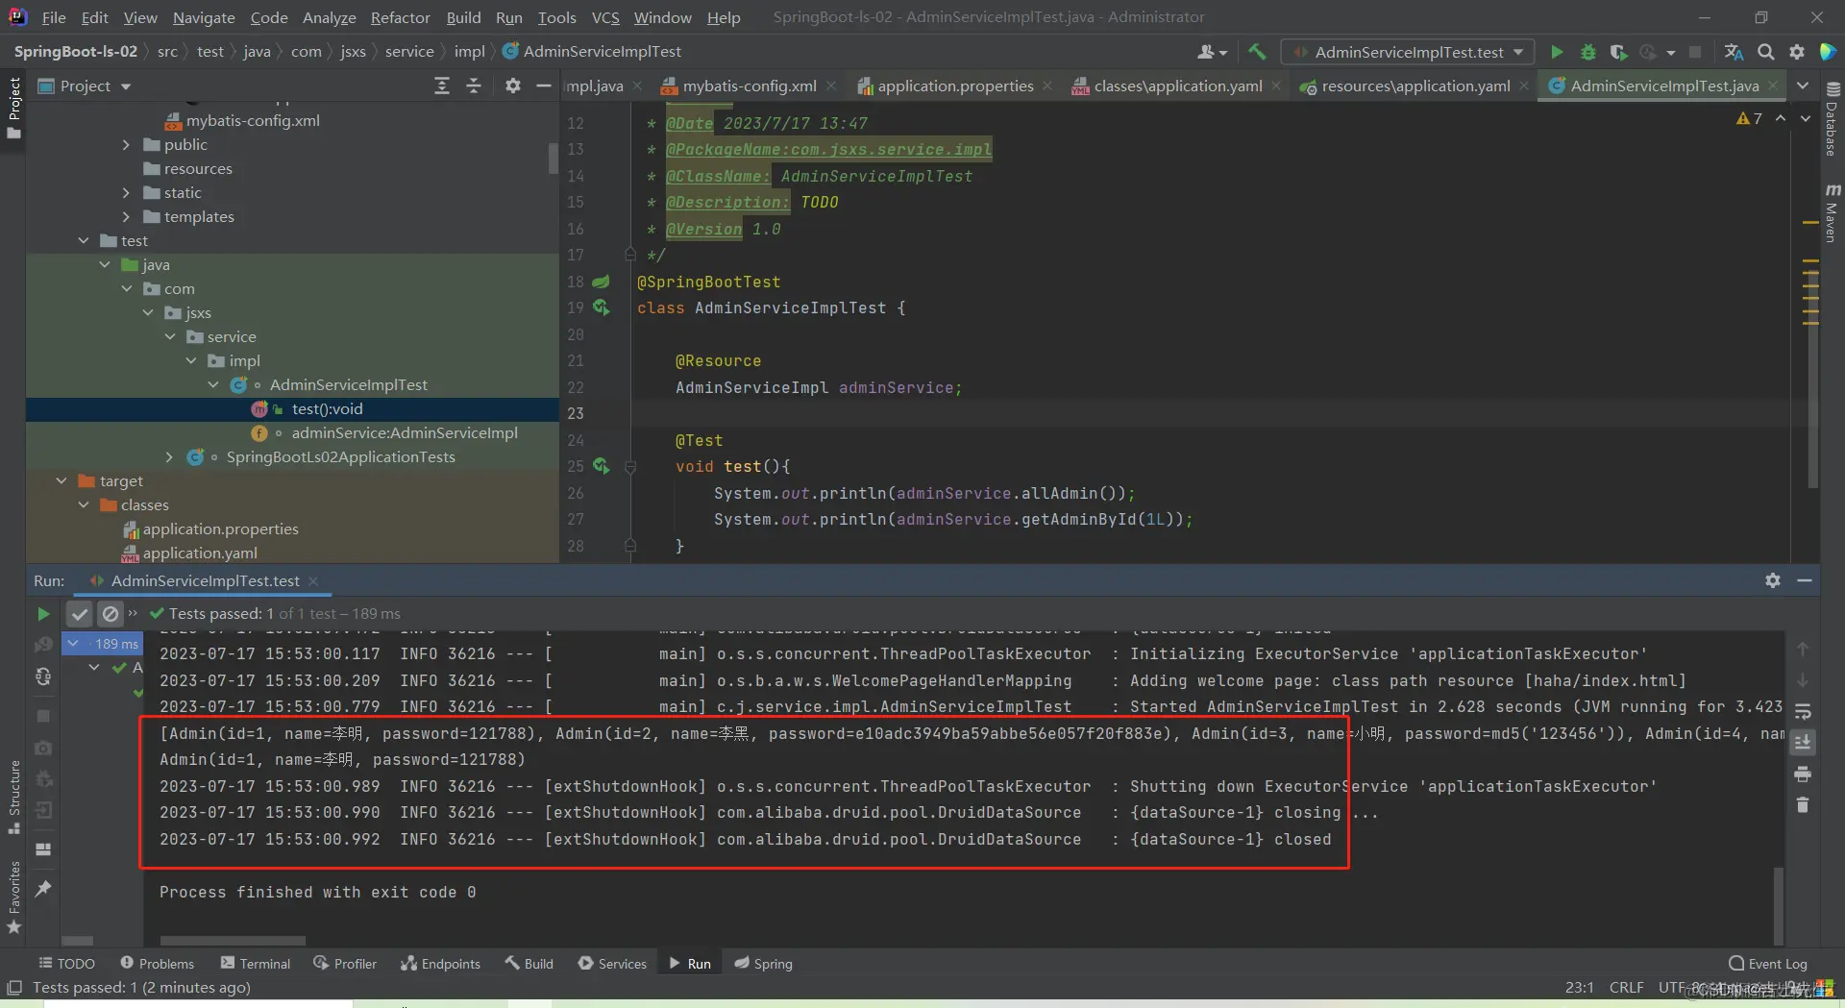This screenshot has width=1845, height=1008.
Task: Pin the Run tab
Action: click(43, 889)
